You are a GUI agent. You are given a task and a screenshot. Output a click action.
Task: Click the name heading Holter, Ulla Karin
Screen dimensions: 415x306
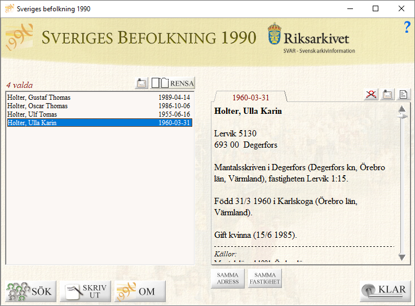click(248, 111)
